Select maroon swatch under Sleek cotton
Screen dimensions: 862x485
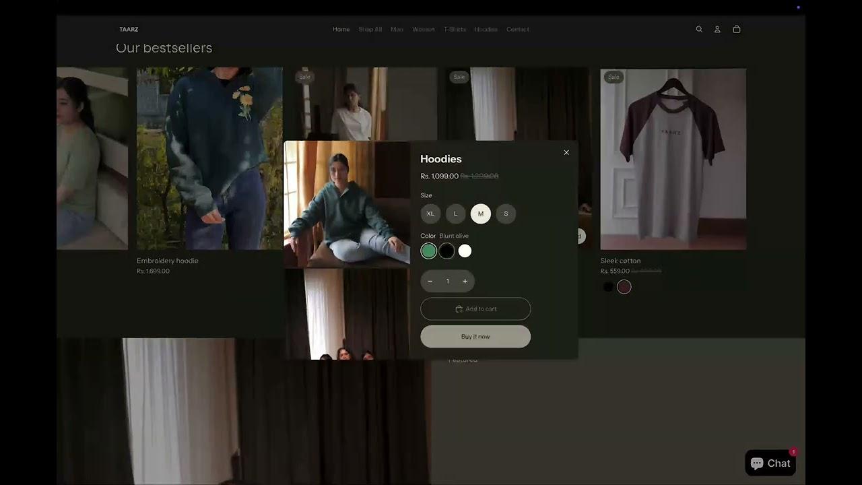[x=624, y=287]
